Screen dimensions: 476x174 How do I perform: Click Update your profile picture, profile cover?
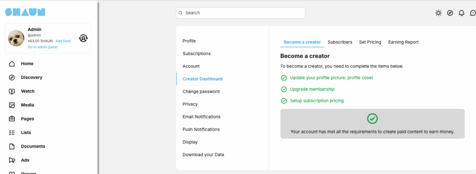[x=331, y=78]
